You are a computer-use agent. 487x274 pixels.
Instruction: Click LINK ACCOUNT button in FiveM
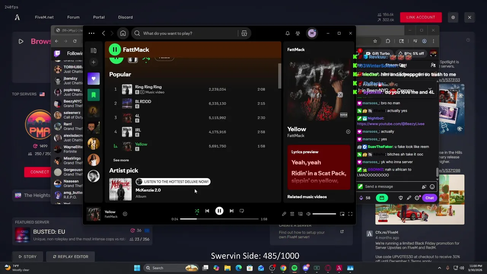click(421, 17)
